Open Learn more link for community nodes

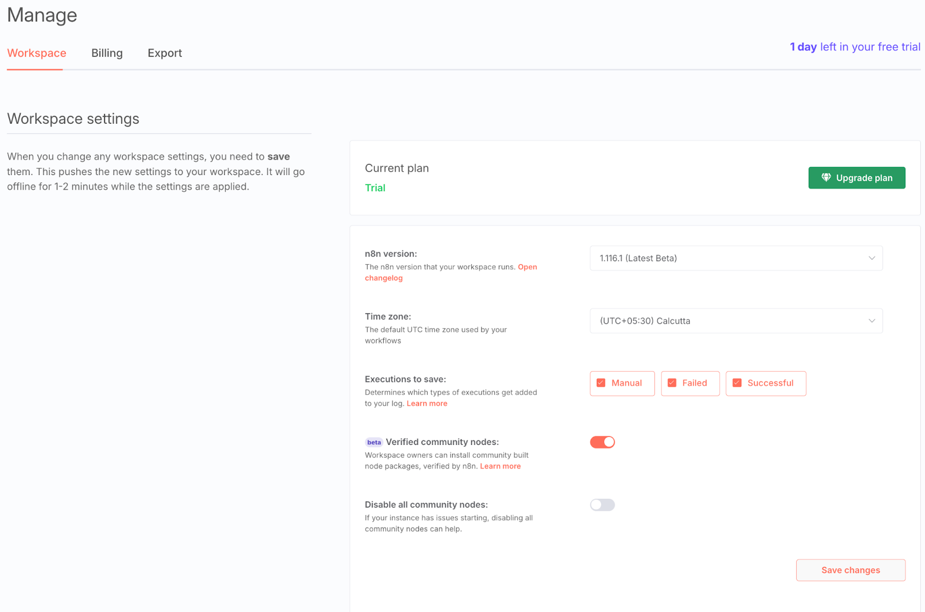click(x=500, y=466)
